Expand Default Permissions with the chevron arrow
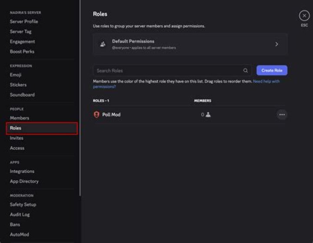The width and height of the screenshot is (313, 243). click(276, 44)
